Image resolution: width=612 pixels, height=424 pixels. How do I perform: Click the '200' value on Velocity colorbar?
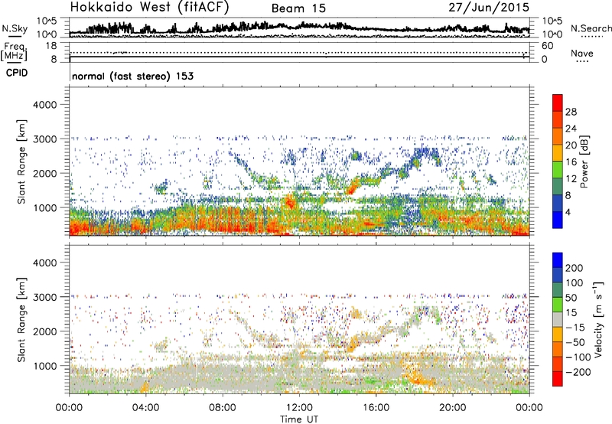575,268
